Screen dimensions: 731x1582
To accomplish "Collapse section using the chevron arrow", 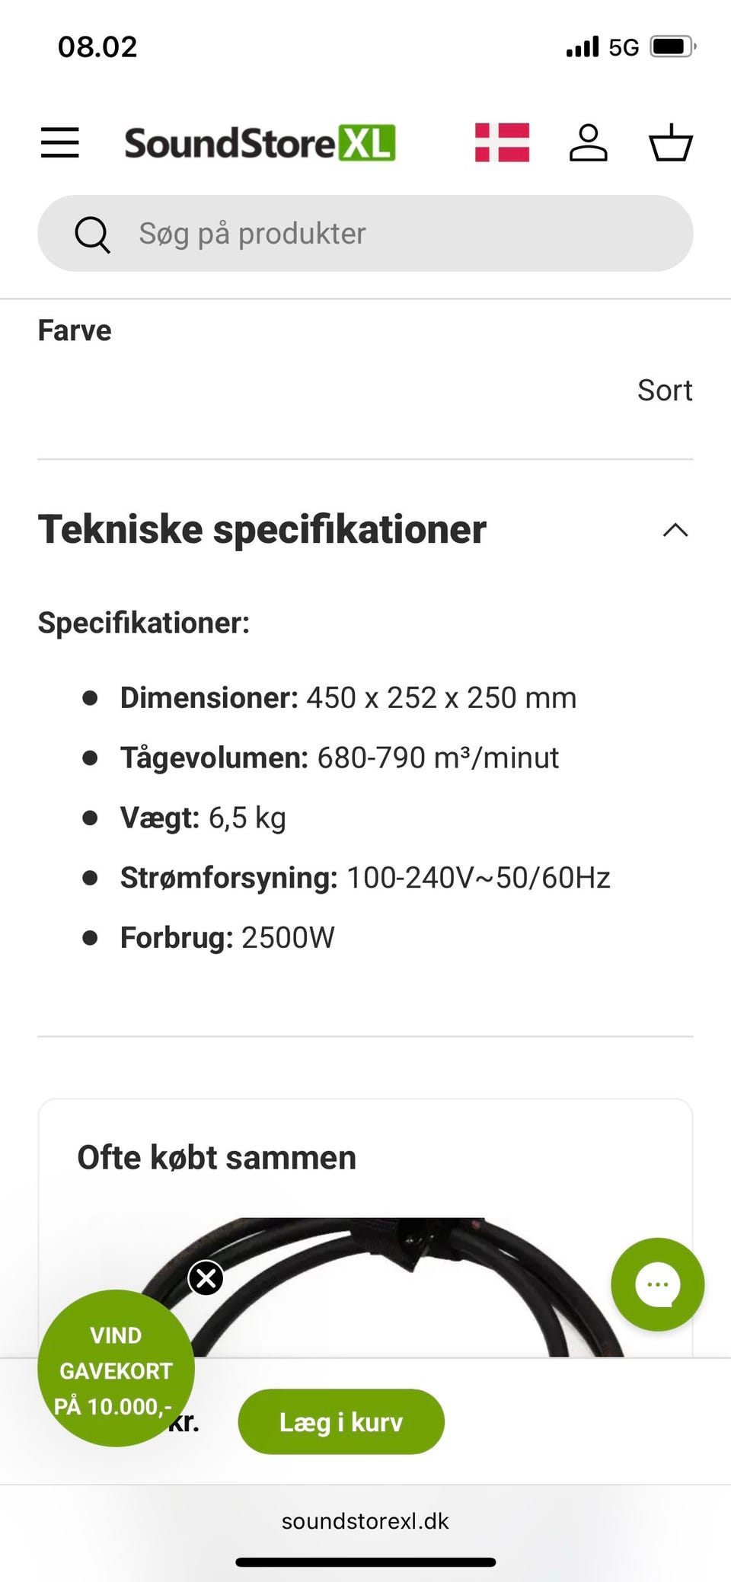I will click(675, 530).
